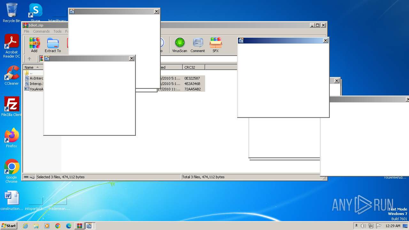Open Recycle Bin desktop icon
409x230 pixels.
12,13
